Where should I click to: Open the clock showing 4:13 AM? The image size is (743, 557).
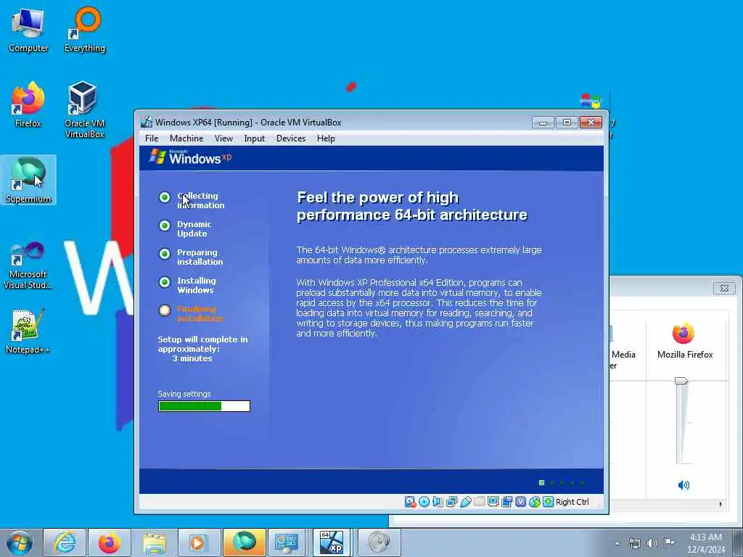click(705, 543)
